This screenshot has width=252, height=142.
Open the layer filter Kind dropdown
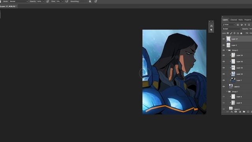click(x=229, y=24)
